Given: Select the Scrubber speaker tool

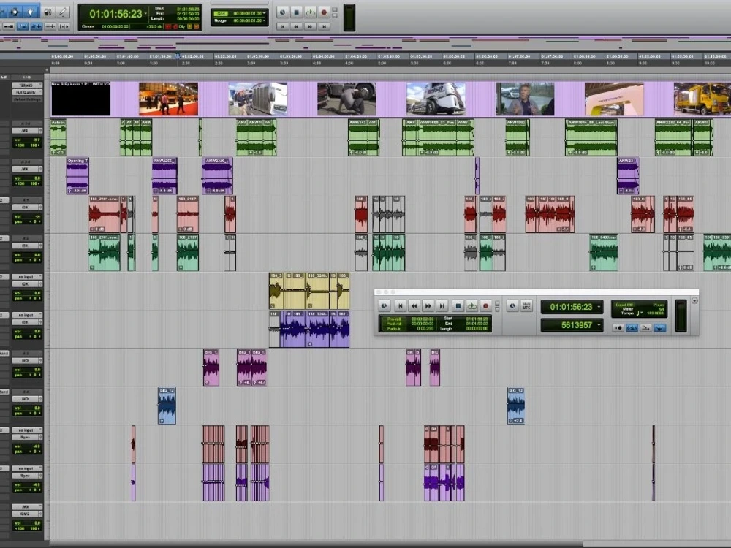Looking at the screenshot, I should tap(48, 12).
